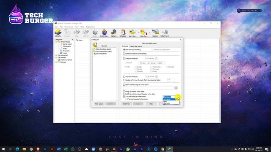The height and width of the screenshot is (152, 271).
Task: Choose Hibernate in the shutdown dropdown list
Action: click(x=171, y=103)
